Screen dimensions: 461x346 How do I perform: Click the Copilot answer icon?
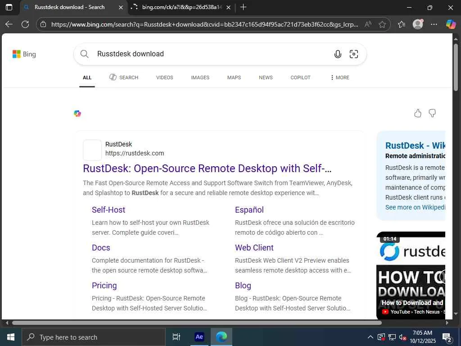[x=77, y=114]
